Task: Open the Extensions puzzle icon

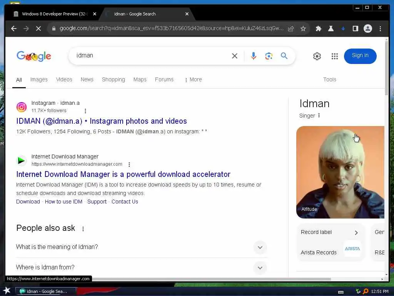Action: pos(318,29)
